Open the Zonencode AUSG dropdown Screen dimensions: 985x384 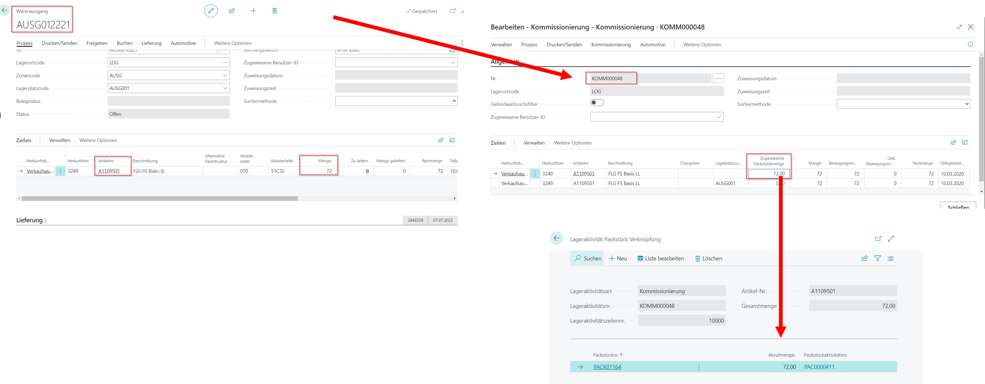coord(225,75)
